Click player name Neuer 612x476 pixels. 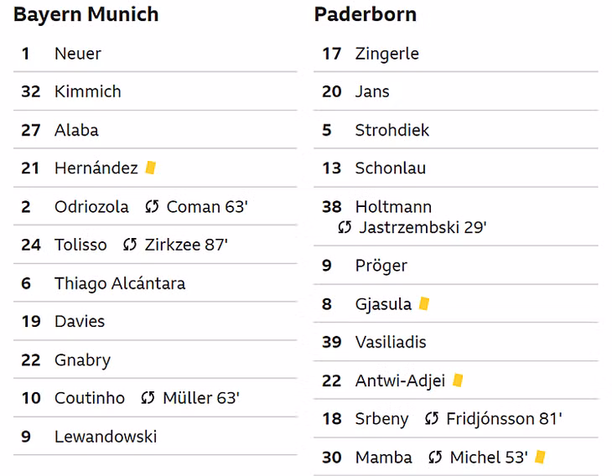pyautogui.click(x=78, y=54)
